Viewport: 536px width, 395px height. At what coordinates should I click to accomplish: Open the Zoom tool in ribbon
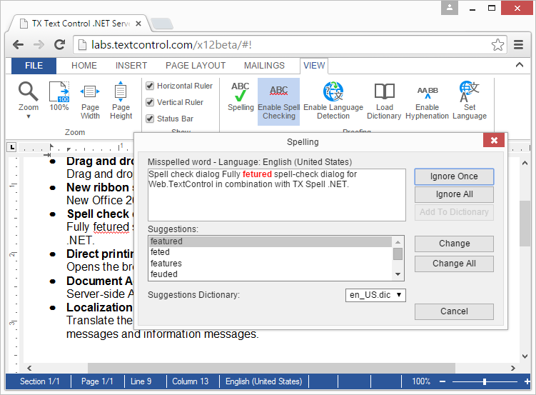click(x=29, y=100)
